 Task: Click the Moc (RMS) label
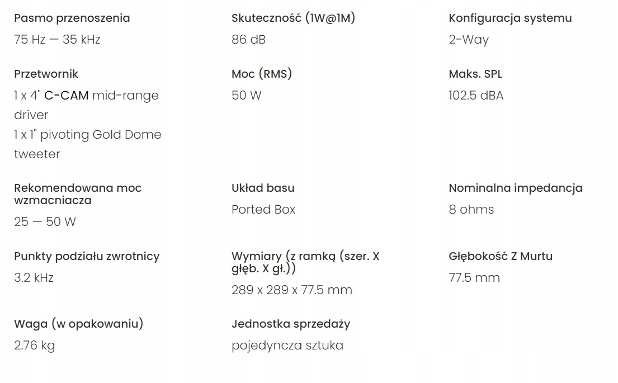click(x=262, y=74)
